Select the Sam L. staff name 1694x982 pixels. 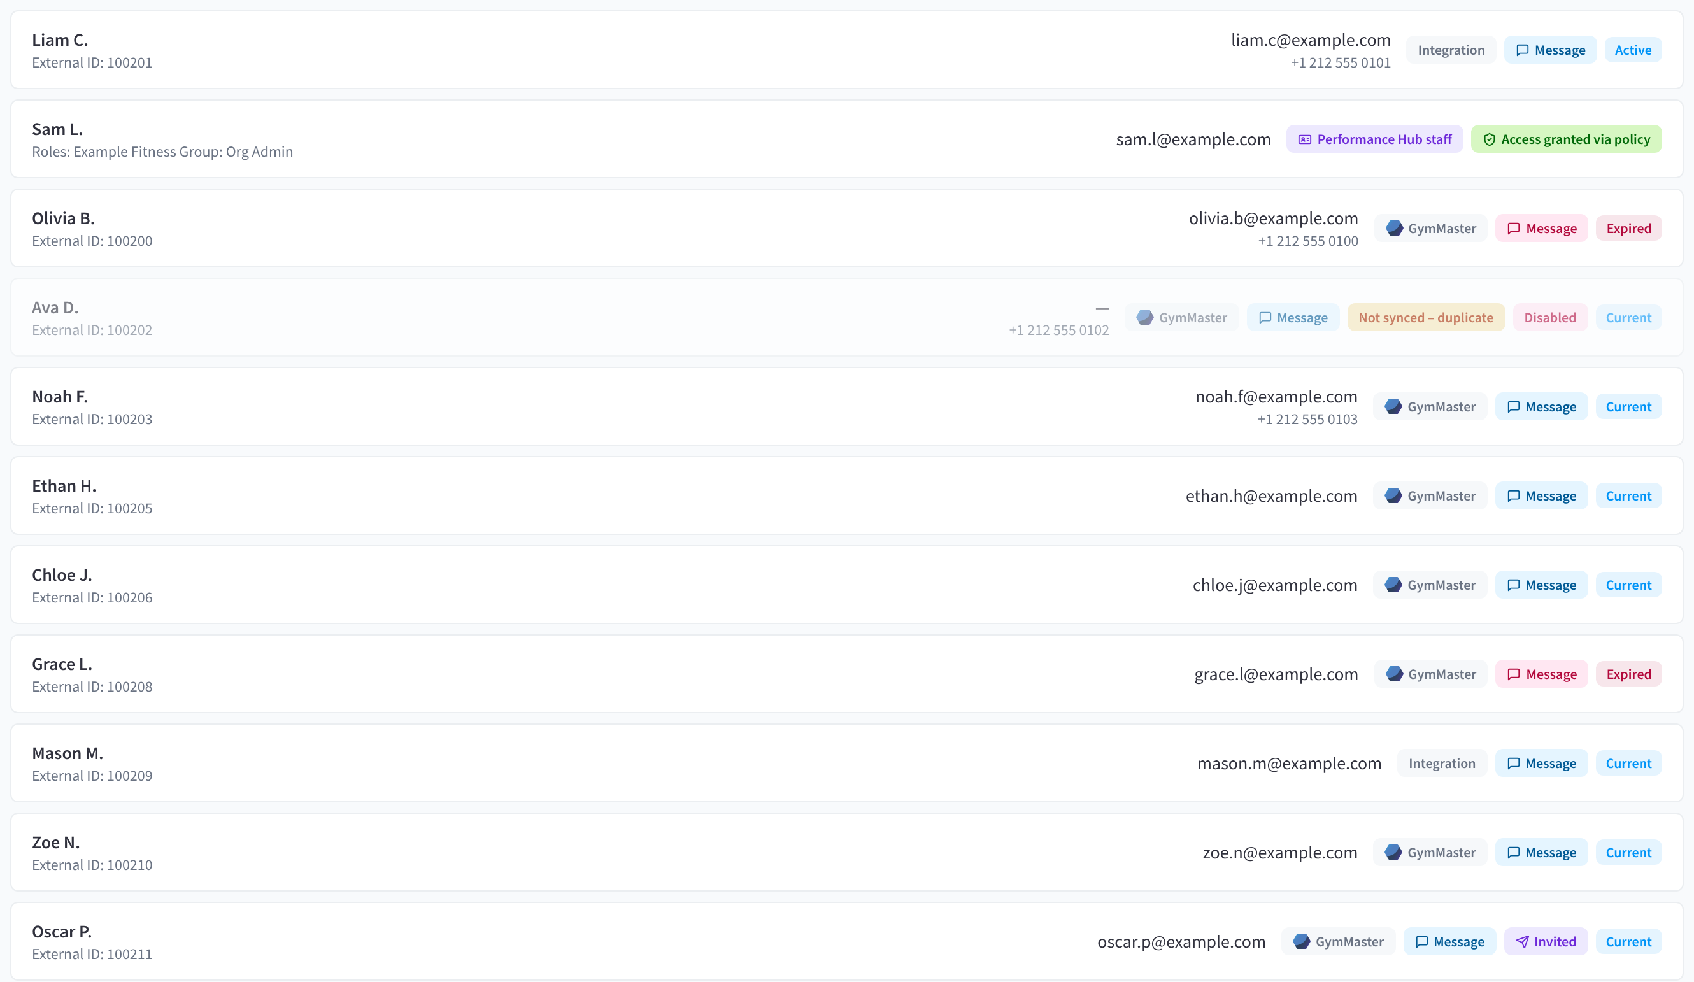[57, 129]
